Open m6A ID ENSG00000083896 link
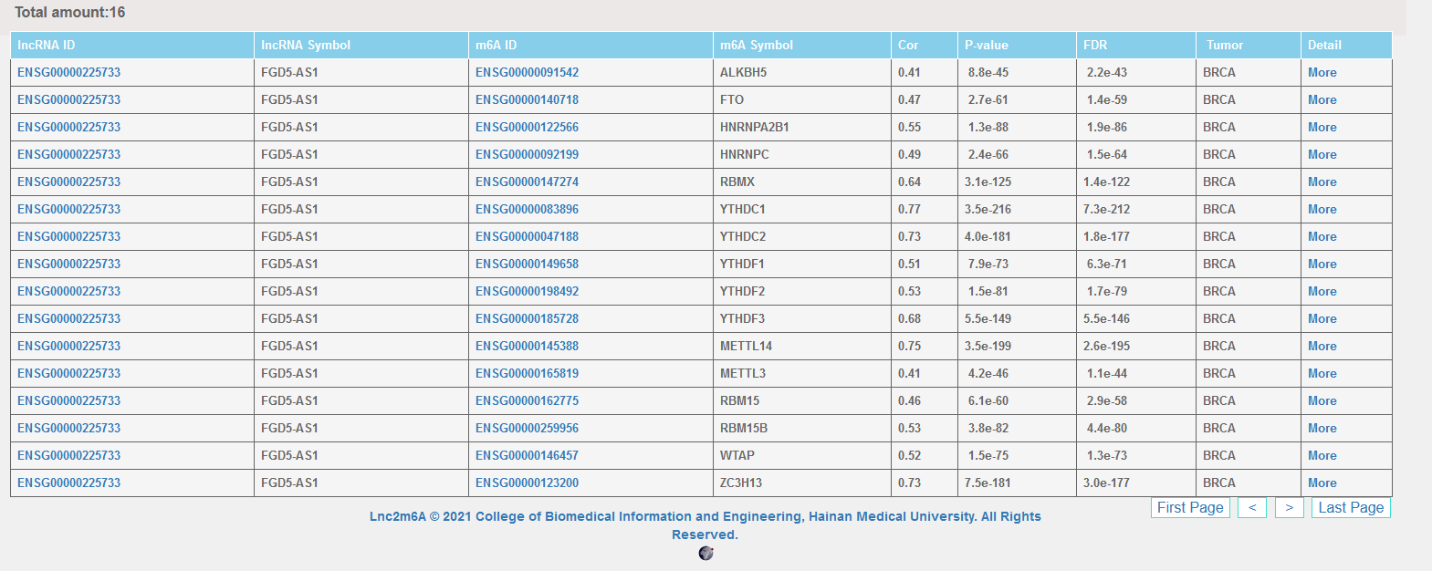Screen dimensions: 1432x571 527,209
